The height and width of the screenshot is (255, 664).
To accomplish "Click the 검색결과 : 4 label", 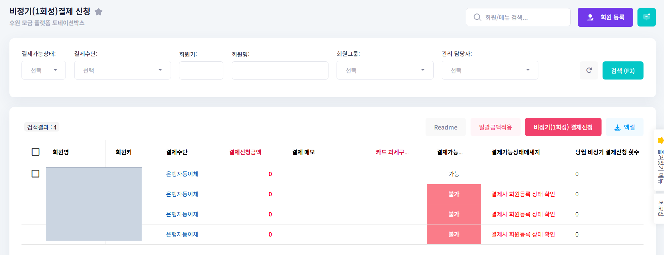I will tap(42, 127).
